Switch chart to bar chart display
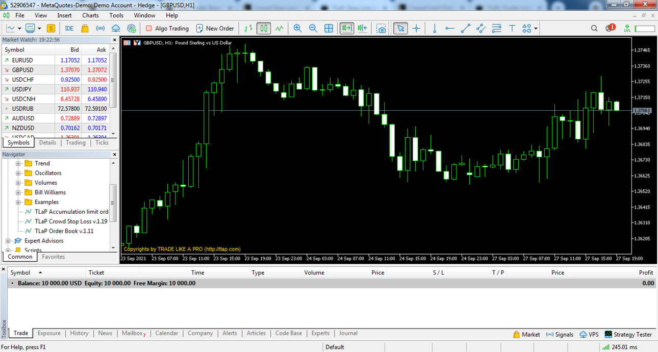 click(x=248, y=29)
